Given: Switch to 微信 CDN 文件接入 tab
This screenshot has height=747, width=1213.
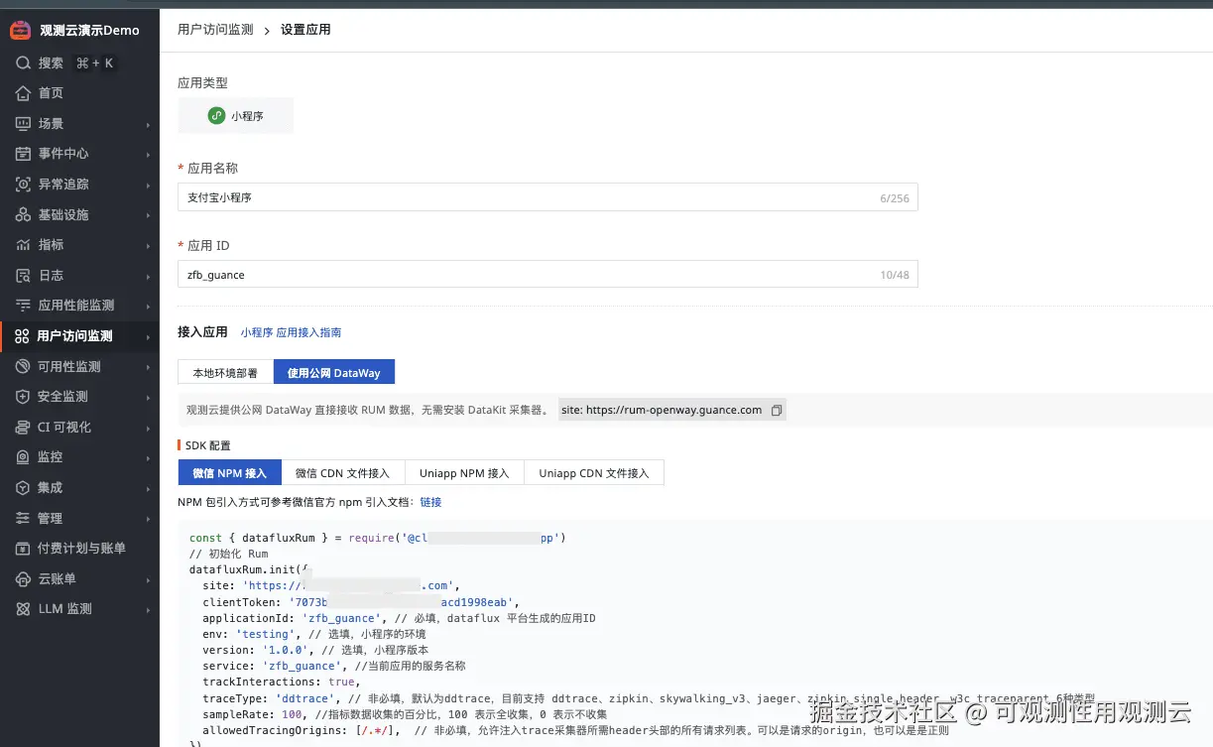Looking at the screenshot, I should point(343,473).
